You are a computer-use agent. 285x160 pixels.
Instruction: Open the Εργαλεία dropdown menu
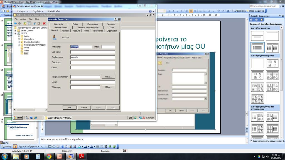(x=38, y=11)
